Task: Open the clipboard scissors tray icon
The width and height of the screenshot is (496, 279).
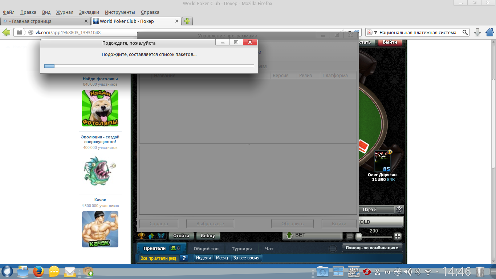Action: click(x=377, y=272)
